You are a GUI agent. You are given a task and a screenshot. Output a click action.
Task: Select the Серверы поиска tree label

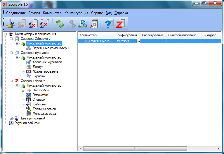(33, 81)
